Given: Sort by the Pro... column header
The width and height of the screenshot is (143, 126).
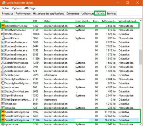Looking at the screenshot, I should click(x=96, y=21).
